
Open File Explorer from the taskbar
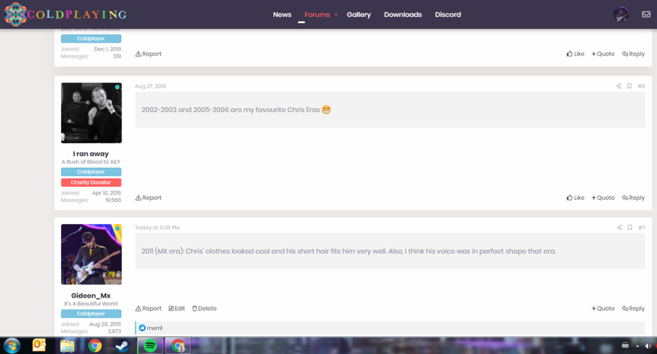(x=67, y=346)
